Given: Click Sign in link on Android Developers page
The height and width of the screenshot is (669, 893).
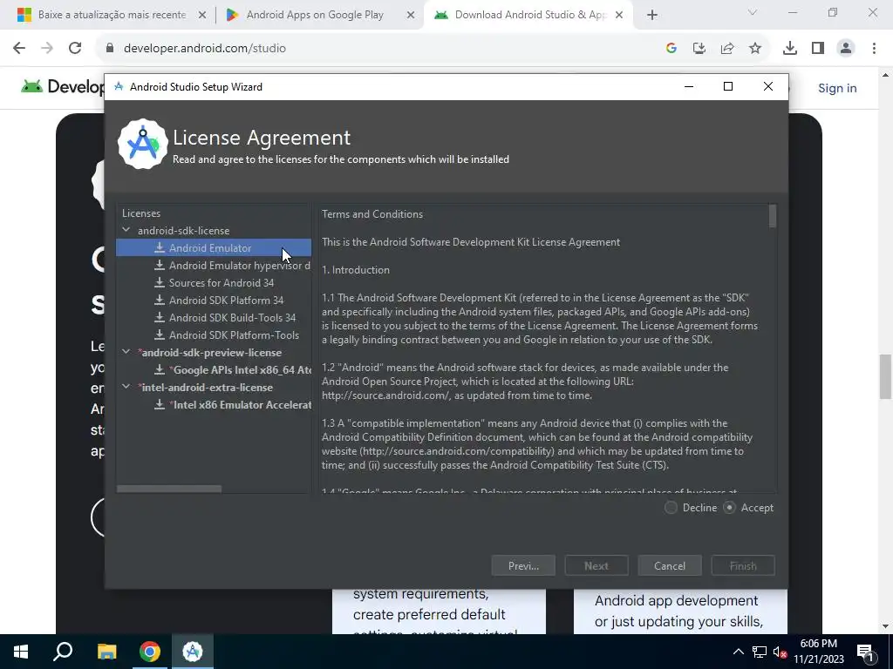Looking at the screenshot, I should tap(837, 88).
